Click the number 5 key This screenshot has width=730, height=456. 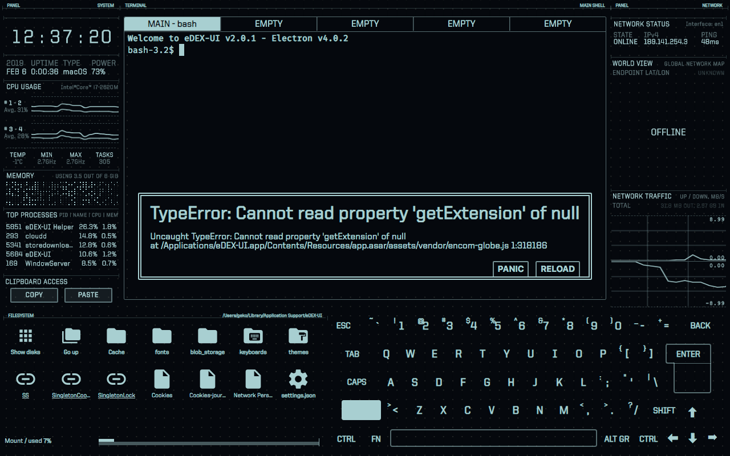497,325
